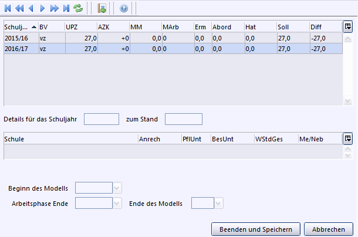
Task: Click the Diff column header
Action: (326, 27)
